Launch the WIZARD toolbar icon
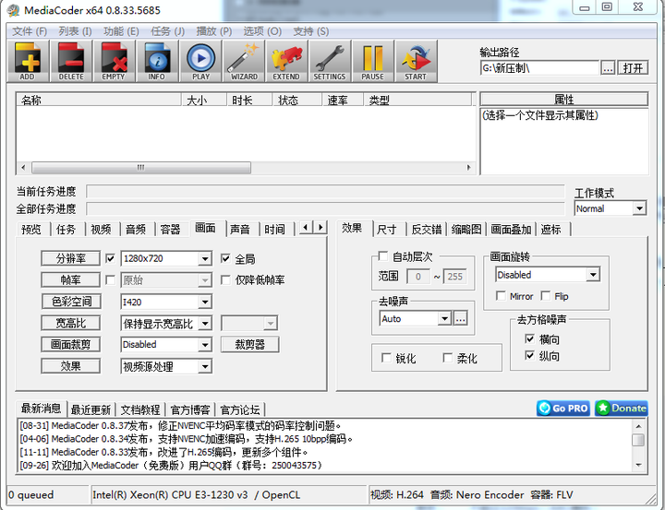Image resolution: width=665 pixels, height=510 pixels. click(x=244, y=61)
